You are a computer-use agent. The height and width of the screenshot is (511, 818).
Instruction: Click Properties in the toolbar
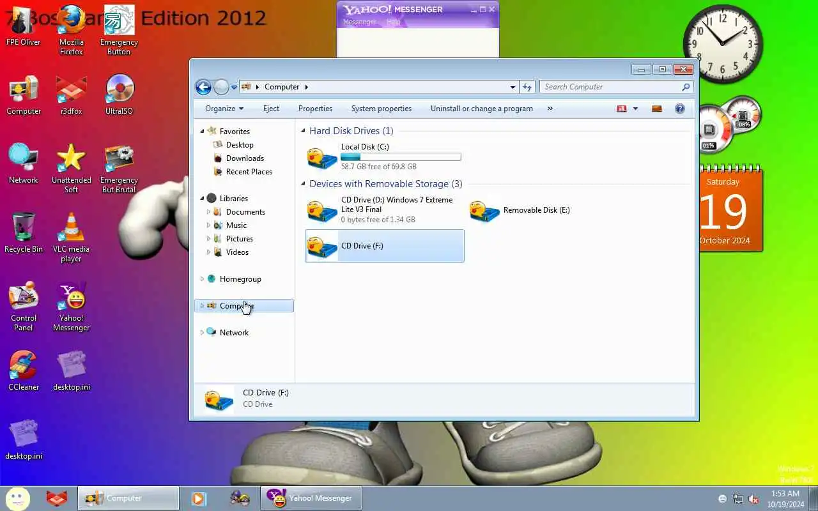(315, 109)
